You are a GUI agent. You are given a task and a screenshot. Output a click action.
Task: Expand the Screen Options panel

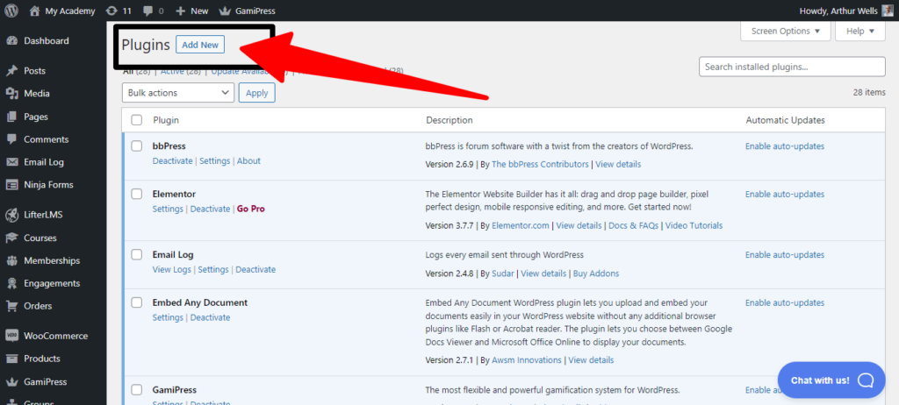pos(786,31)
